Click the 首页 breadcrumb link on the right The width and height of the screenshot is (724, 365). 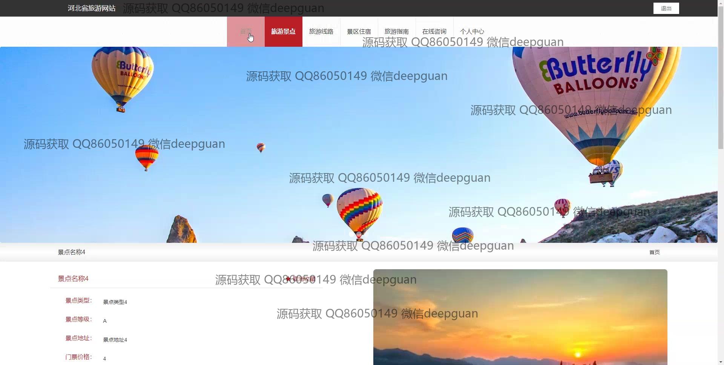(x=654, y=252)
